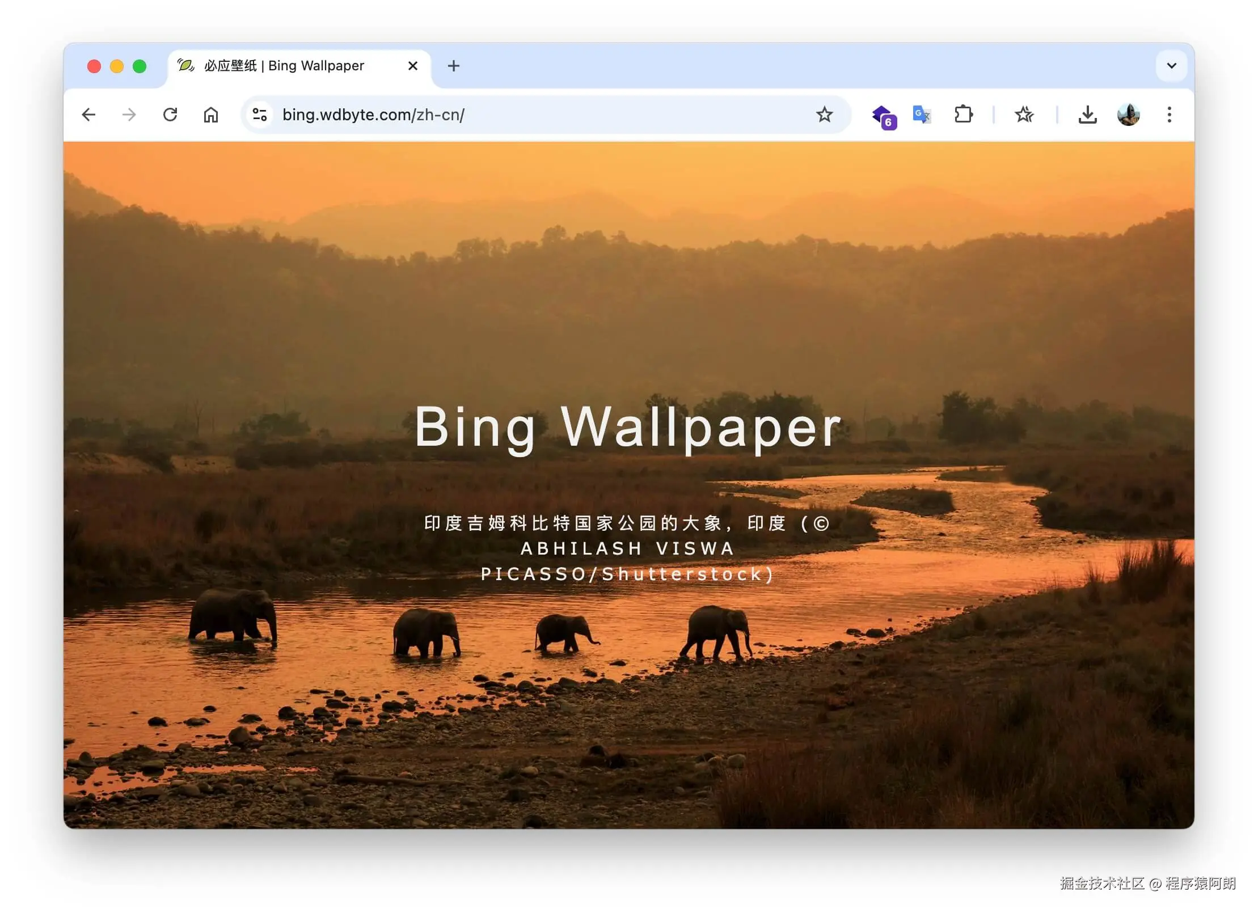Show all bookmarks star-list icon
1258x913 pixels.
1024,115
